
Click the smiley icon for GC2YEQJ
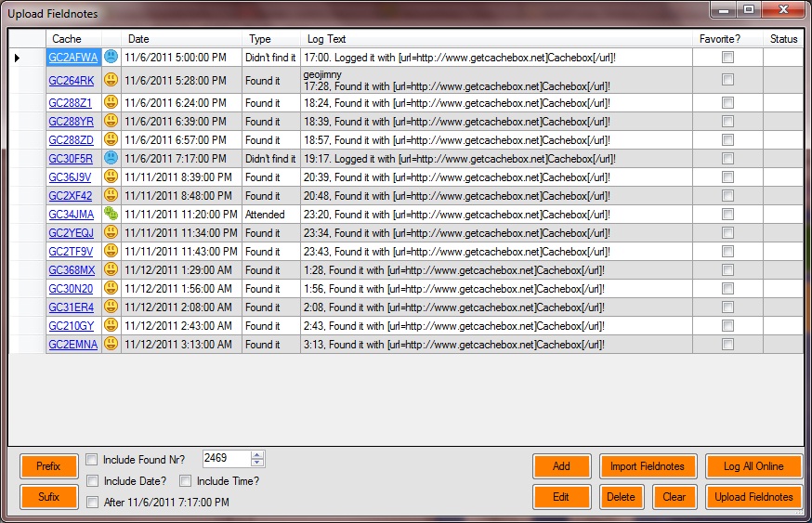pos(111,232)
